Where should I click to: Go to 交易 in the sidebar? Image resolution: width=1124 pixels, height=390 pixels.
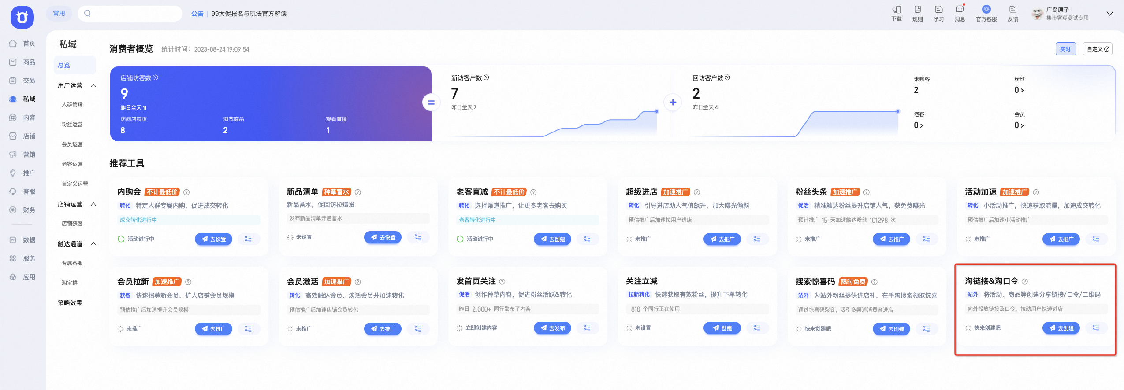point(22,81)
